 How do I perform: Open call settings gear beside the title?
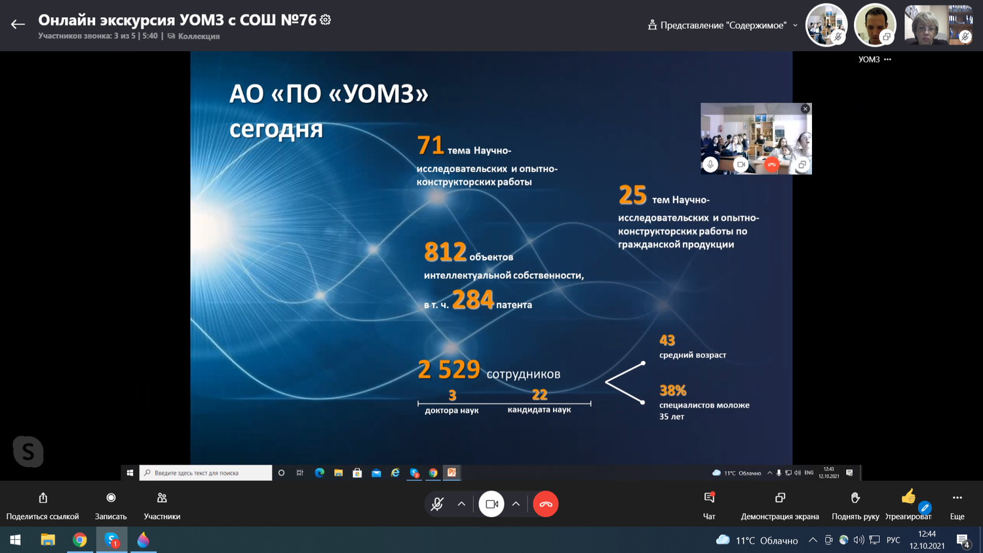coord(326,20)
